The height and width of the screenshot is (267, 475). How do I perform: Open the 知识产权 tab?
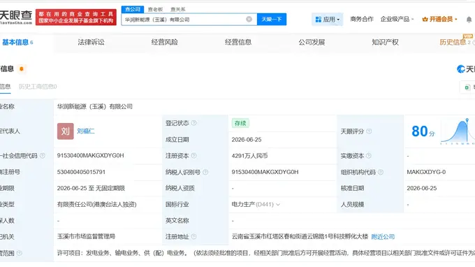pyautogui.click(x=385, y=42)
